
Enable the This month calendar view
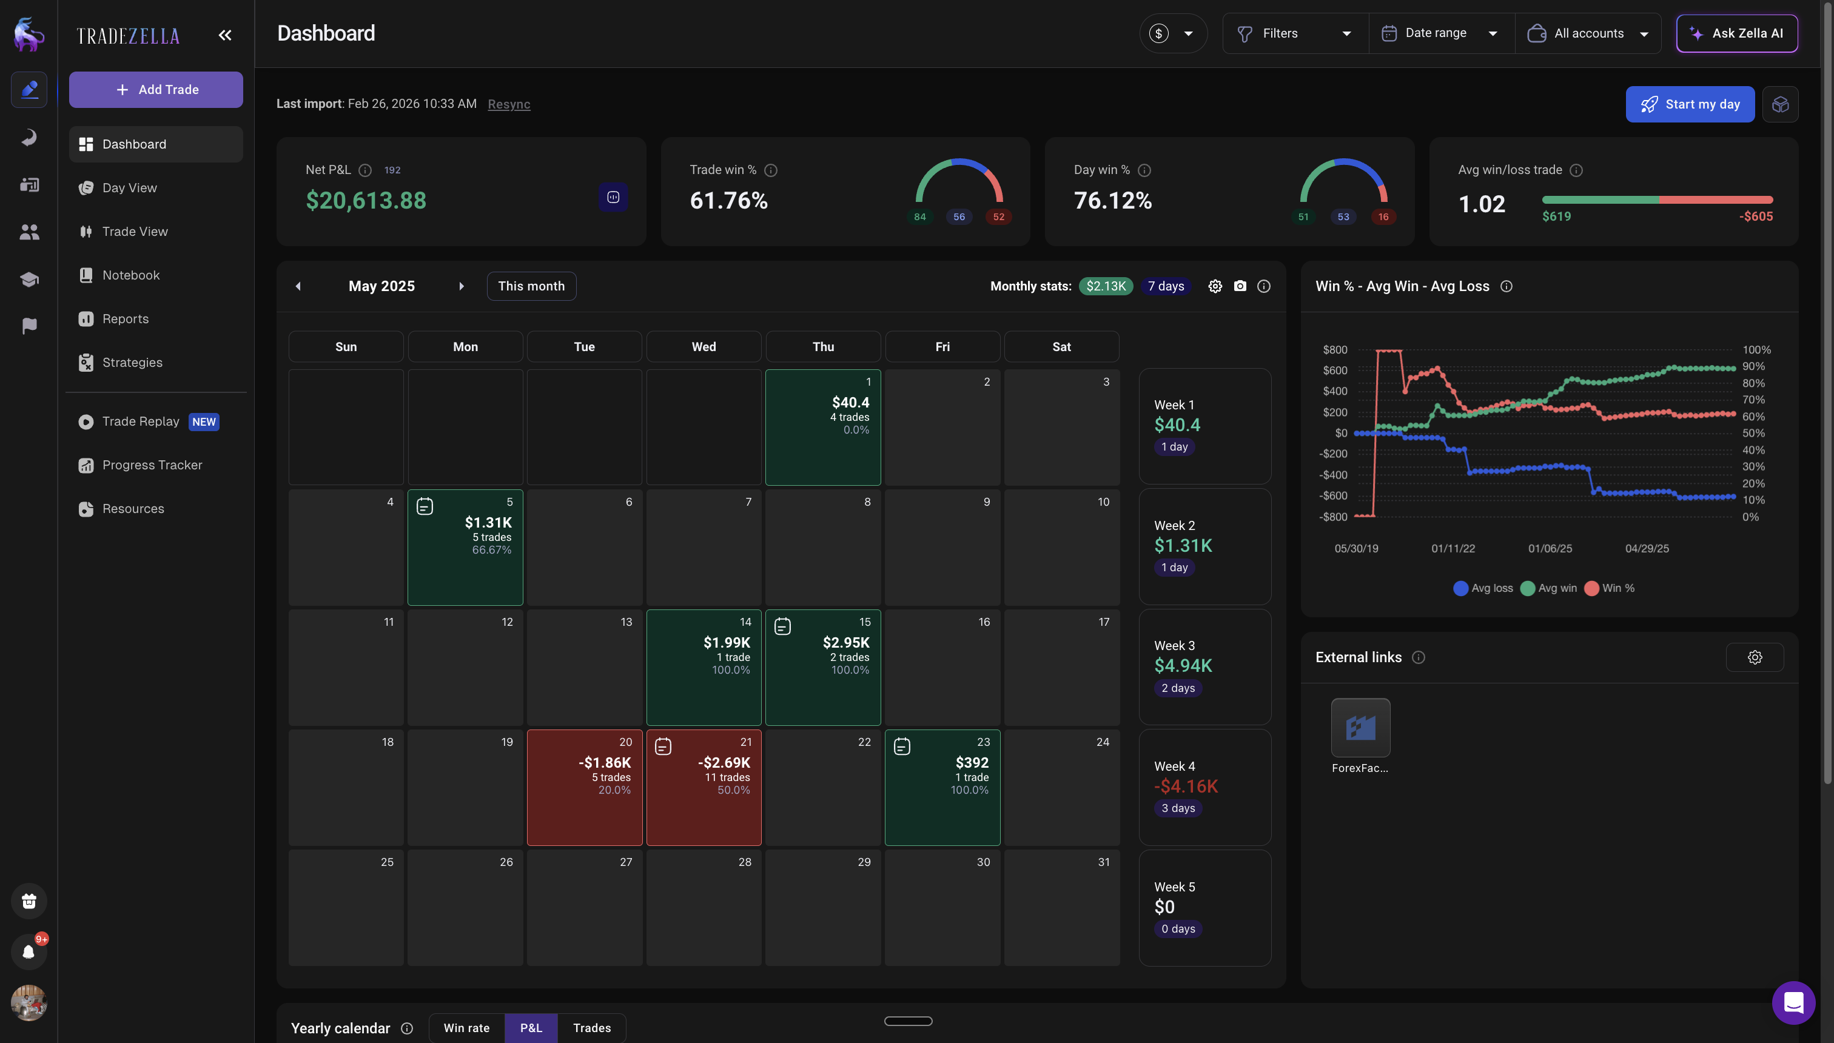(531, 286)
